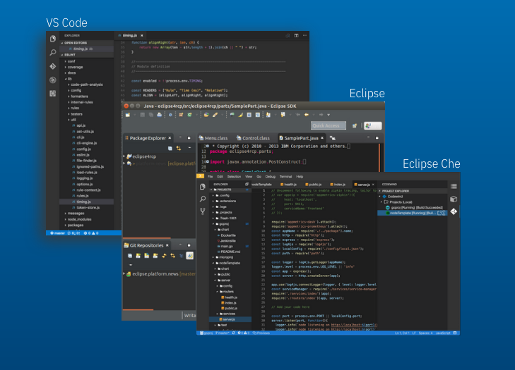The width and height of the screenshot is (515, 370).
Task: Close the Git Repositories view in Eclipse
Action: [167, 245]
